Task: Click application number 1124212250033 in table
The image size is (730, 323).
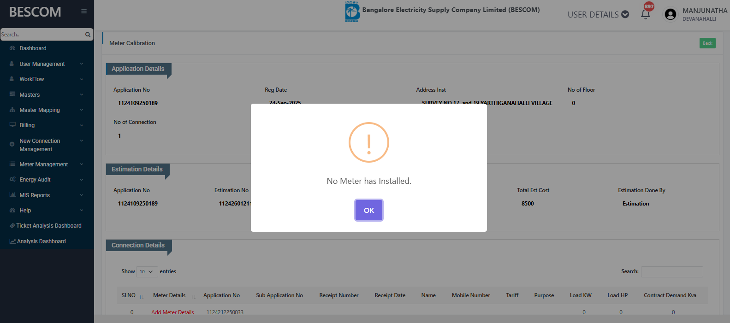Action: [225, 312]
